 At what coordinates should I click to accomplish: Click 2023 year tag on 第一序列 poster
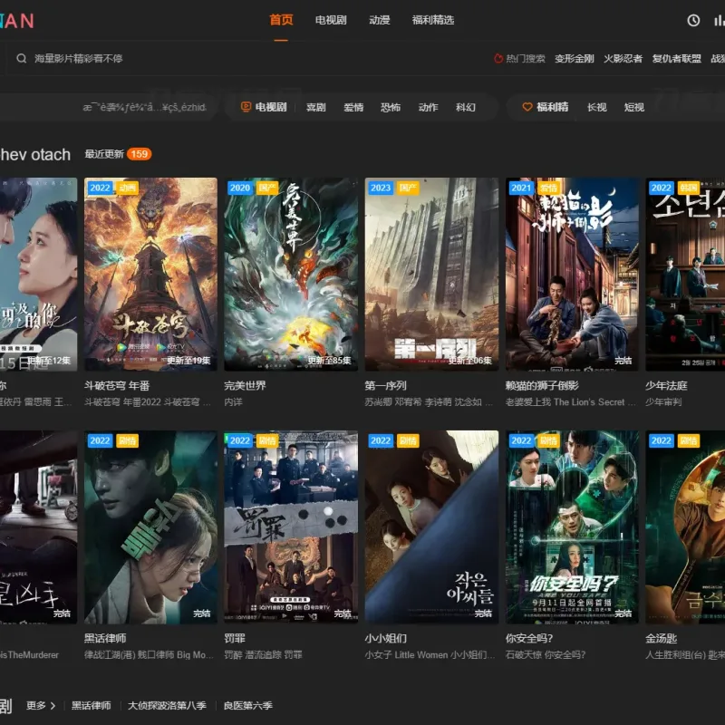click(x=381, y=188)
